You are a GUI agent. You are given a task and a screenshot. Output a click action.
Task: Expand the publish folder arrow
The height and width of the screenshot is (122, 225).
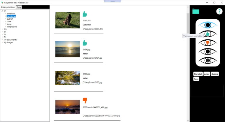click(5, 19)
